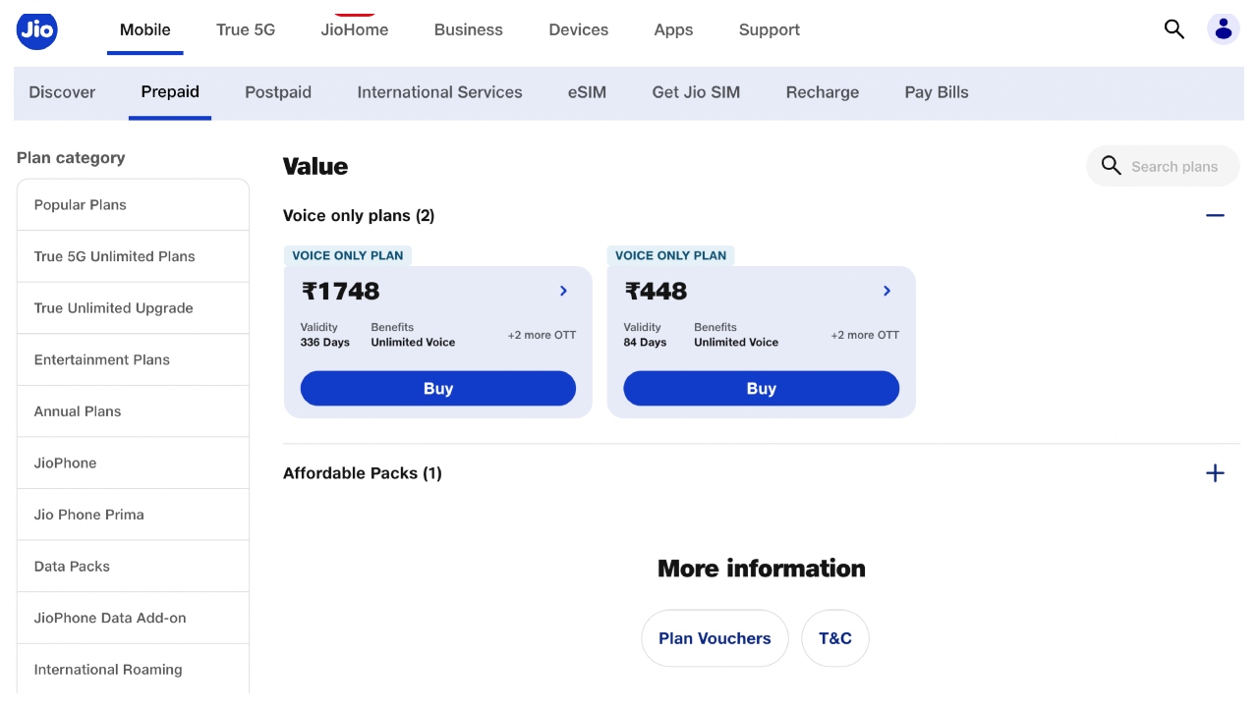This screenshot has width=1258, height=707.
Task: Expand the Affordable Packs section
Action: [1215, 473]
